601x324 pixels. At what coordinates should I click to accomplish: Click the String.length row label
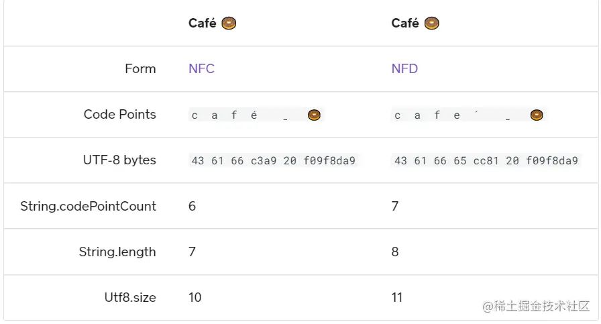(117, 252)
